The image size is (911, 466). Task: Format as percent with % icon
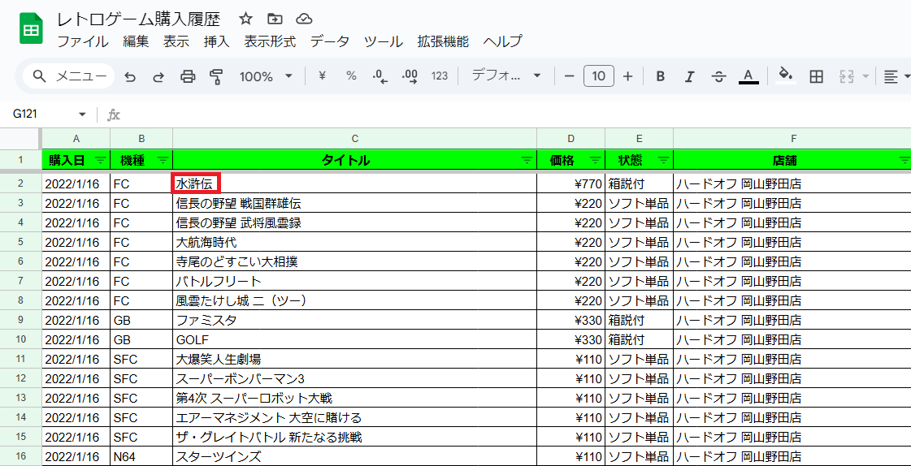coord(351,76)
